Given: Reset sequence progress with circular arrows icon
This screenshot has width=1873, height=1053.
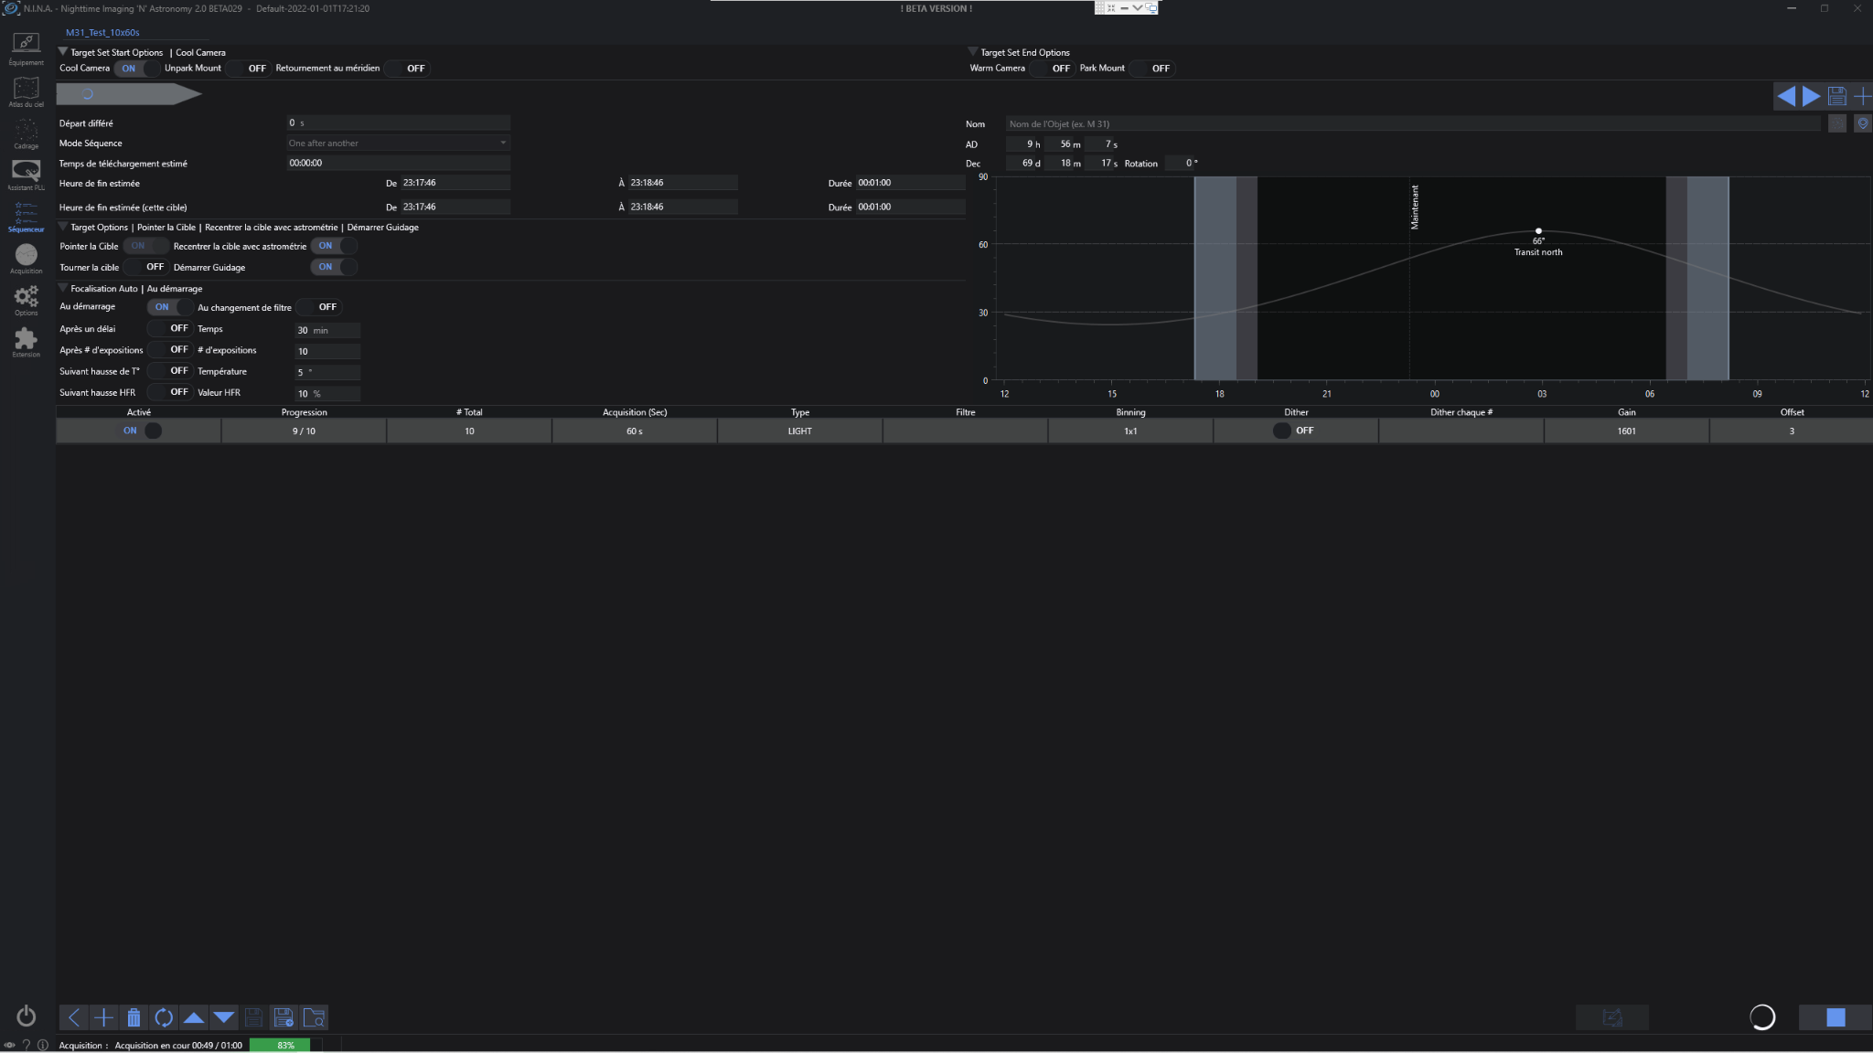Looking at the screenshot, I should click(x=164, y=1017).
